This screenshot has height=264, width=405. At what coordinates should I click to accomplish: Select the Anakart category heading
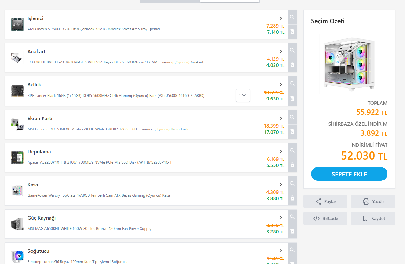click(x=37, y=52)
